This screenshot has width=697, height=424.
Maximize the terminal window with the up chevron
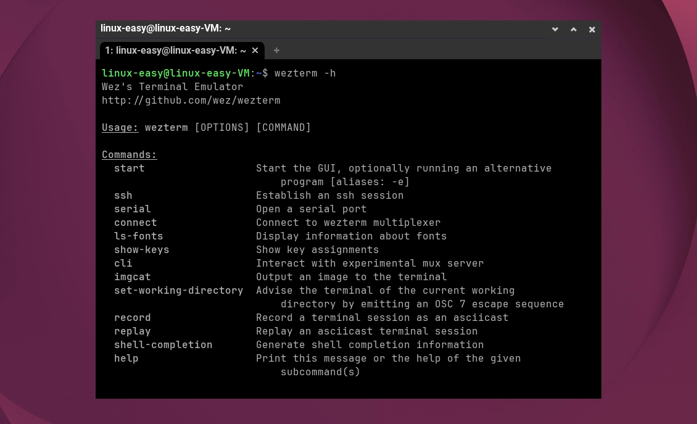pyautogui.click(x=574, y=30)
